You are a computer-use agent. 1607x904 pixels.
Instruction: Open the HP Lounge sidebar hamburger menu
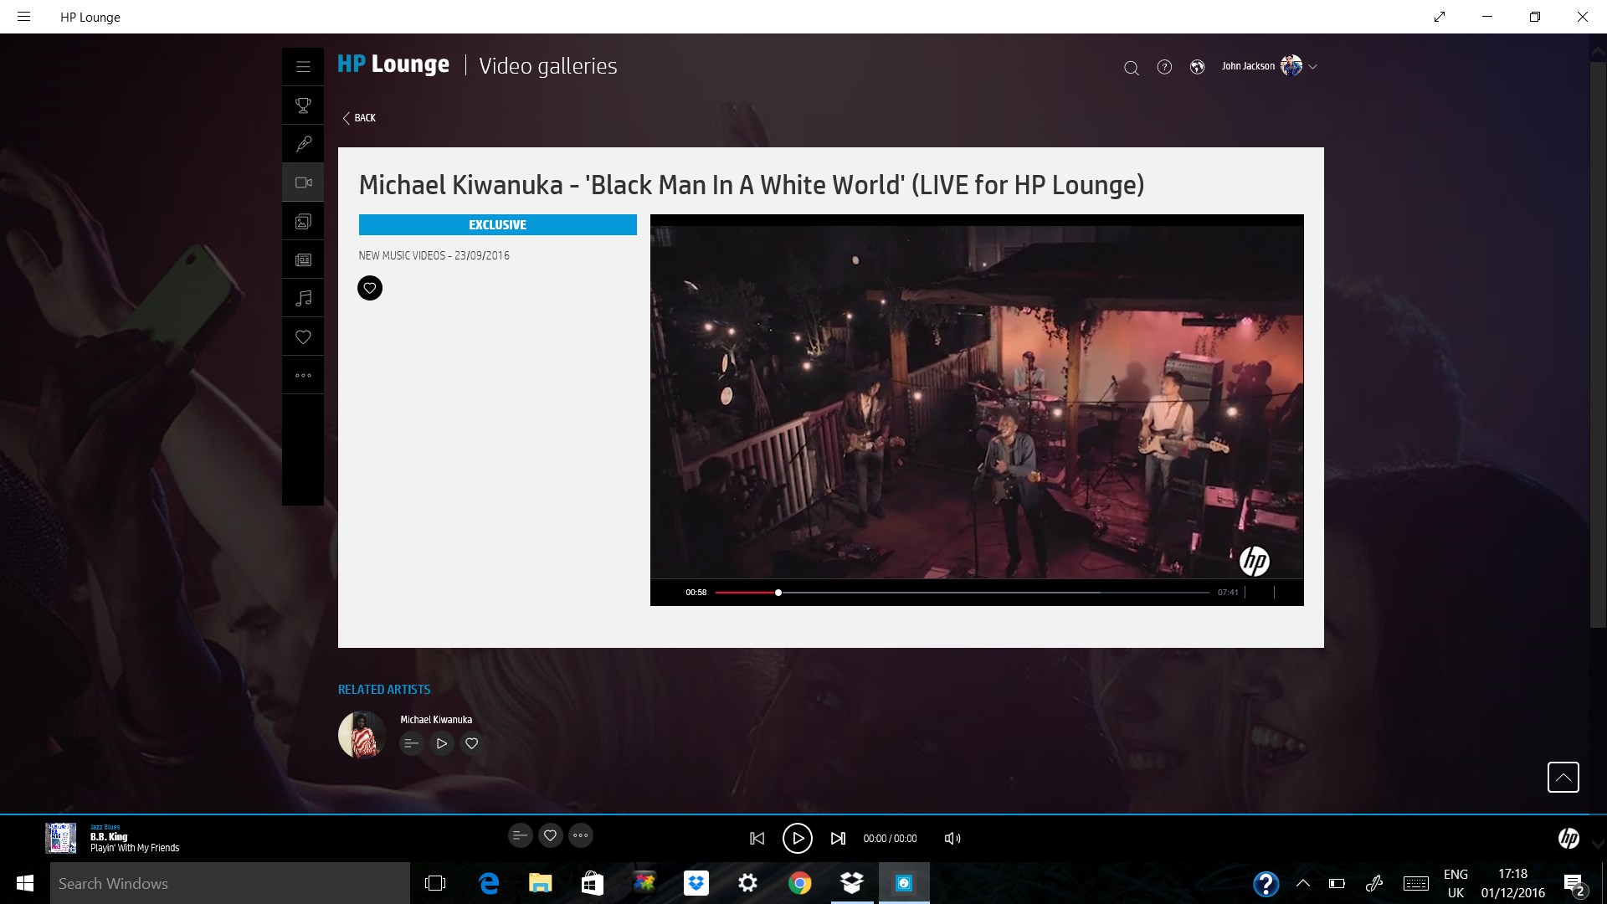[303, 67]
